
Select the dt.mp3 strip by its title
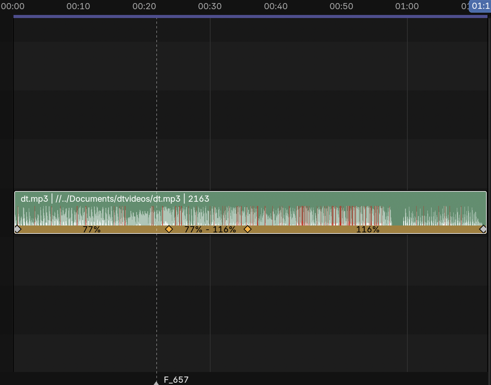(115, 199)
